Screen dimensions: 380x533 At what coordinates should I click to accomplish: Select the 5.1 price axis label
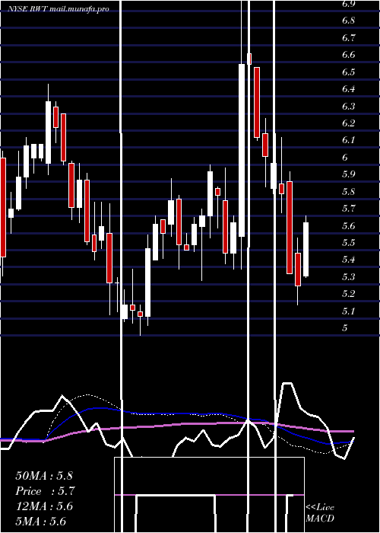pos(349,311)
